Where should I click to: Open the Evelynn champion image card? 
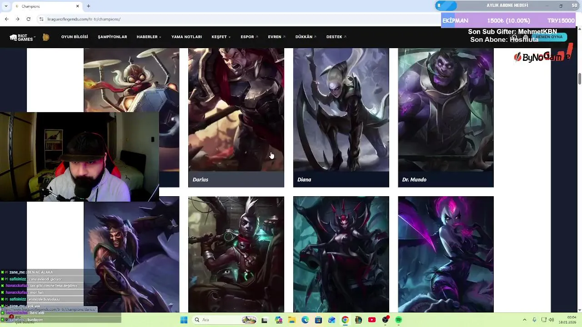446,254
